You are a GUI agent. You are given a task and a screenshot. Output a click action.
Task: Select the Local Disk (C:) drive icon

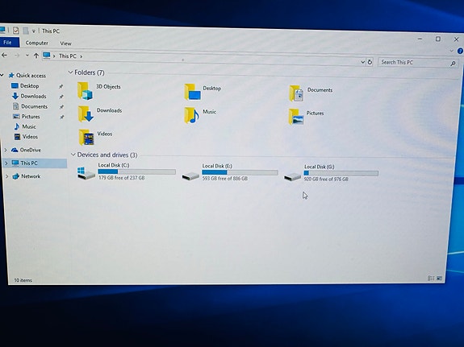[x=86, y=173]
